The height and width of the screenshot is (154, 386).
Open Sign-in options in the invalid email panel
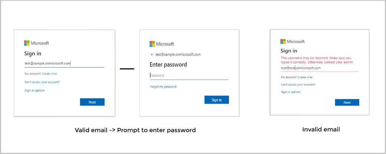click(291, 92)
